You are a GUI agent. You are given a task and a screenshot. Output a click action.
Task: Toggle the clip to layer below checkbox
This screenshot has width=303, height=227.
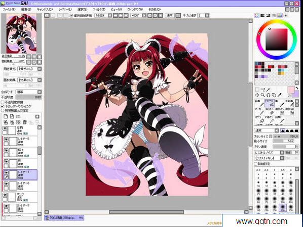click(x=3, y=106)
